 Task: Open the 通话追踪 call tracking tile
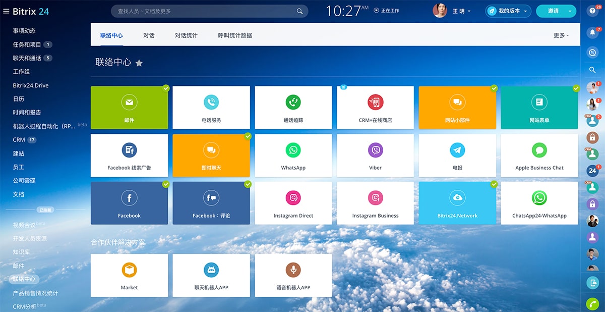point(293,108)
